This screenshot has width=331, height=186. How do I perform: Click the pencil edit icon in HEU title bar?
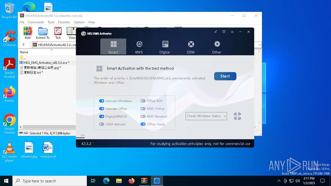pos(216,32)
